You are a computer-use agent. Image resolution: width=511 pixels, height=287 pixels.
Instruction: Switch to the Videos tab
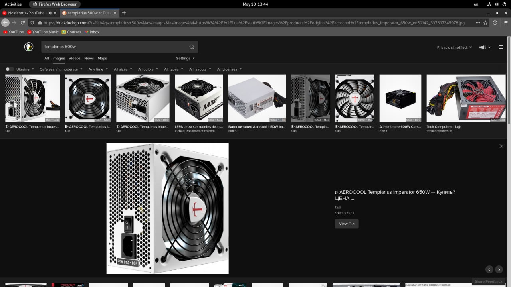point(75,58)
